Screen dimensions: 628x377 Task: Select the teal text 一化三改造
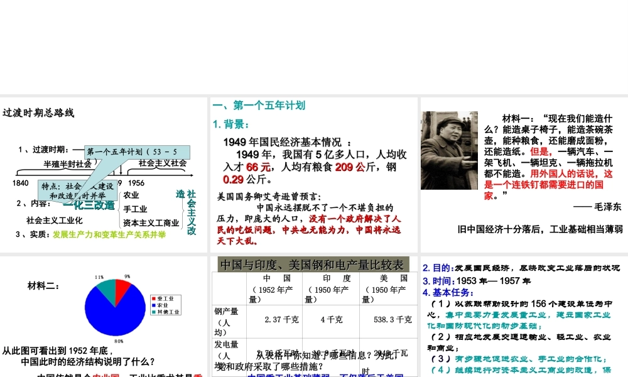pyautogui.click(x=89, y=205)
